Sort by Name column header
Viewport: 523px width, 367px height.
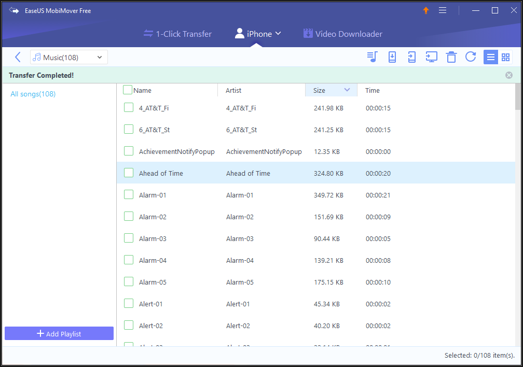[x=142, y=90]
